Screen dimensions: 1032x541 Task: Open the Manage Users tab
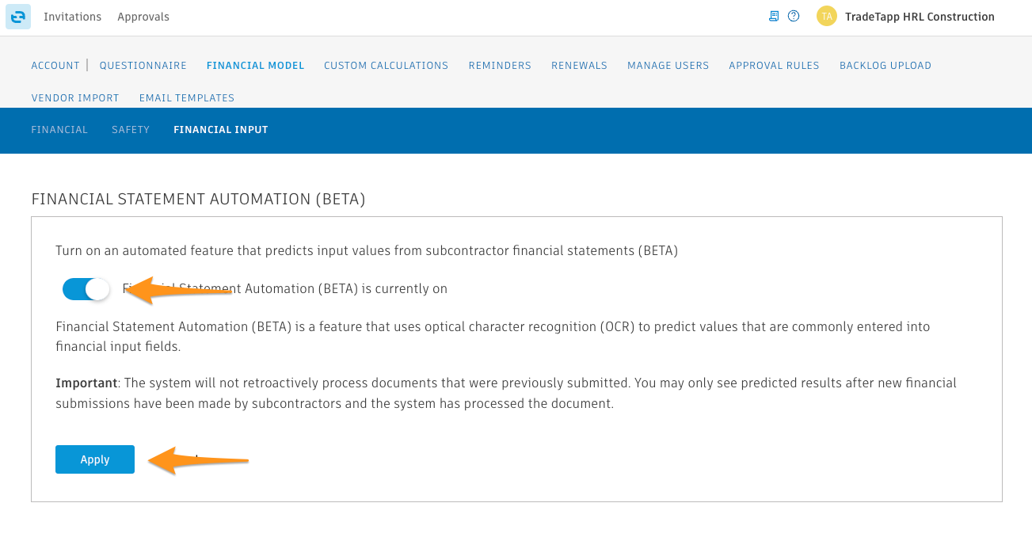(668, 66)
